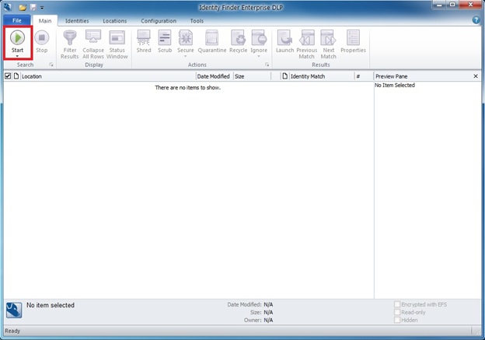Click the open folder quick access icon
Viewport: 485px width, 340px height.
[23, 8]
